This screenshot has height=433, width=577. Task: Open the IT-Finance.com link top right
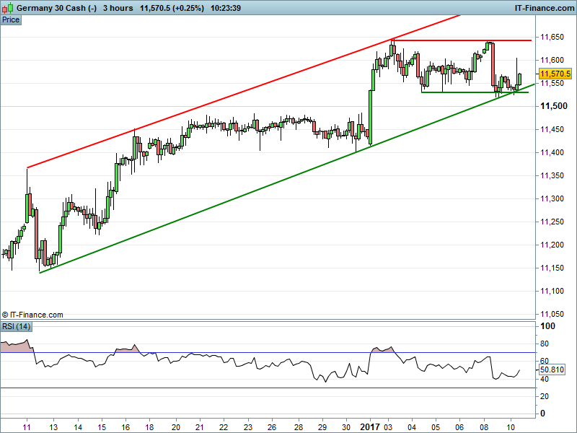(545, 8)
